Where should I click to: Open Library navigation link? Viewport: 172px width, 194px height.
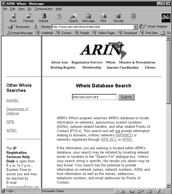[150, 68]
